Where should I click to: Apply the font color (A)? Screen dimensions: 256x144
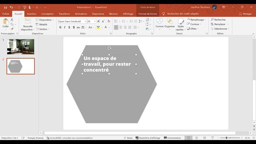(106, 27)
